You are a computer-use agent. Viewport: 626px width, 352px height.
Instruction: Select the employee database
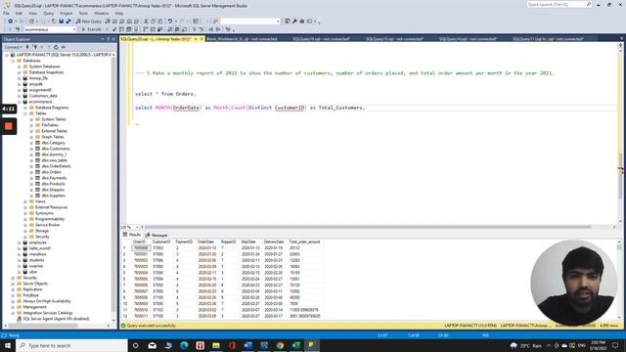(37, 242)
